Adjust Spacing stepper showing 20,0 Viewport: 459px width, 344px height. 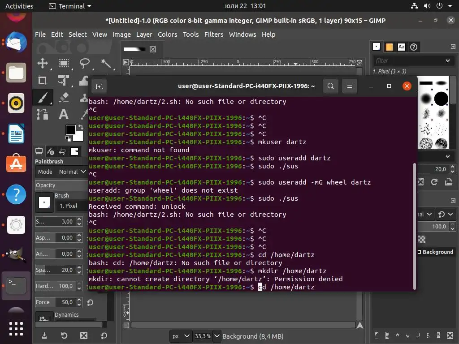[79, 270]
